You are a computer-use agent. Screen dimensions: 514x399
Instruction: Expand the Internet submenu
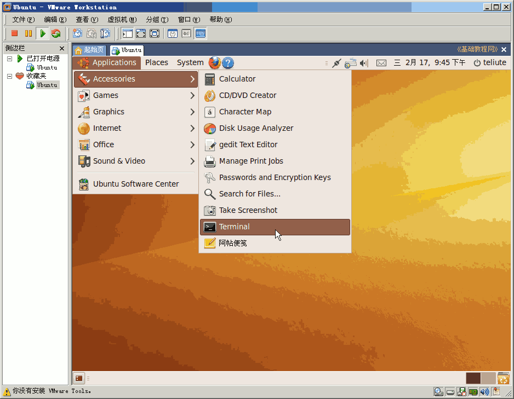136,128
